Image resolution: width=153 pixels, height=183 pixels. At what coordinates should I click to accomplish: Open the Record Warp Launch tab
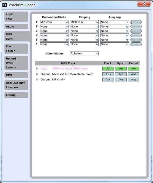click(x=16, y=63)
